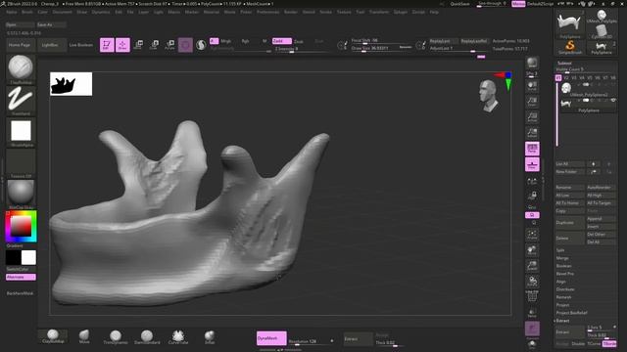
Task: Click the head camera orientation widget
Action: tap(488, 96)
